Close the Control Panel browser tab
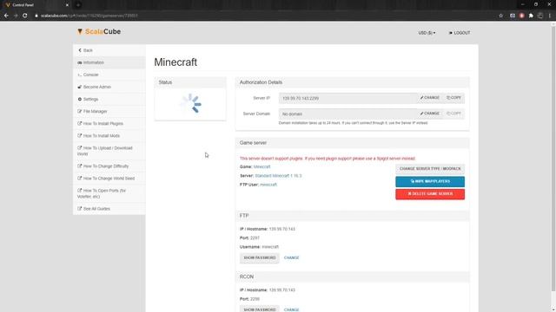Image resolution: width=556 pixels, height=312 pixels. [67, 5]
